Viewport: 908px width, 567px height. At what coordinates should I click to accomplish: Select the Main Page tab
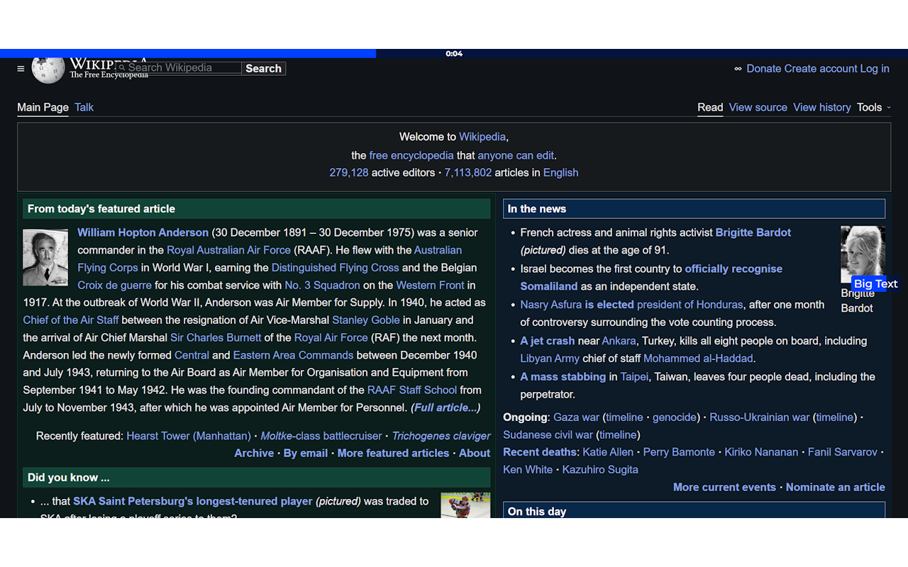coord(43,107)
